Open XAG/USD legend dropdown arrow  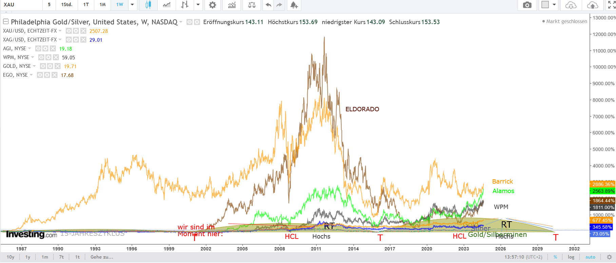click(x=60, y=40)
